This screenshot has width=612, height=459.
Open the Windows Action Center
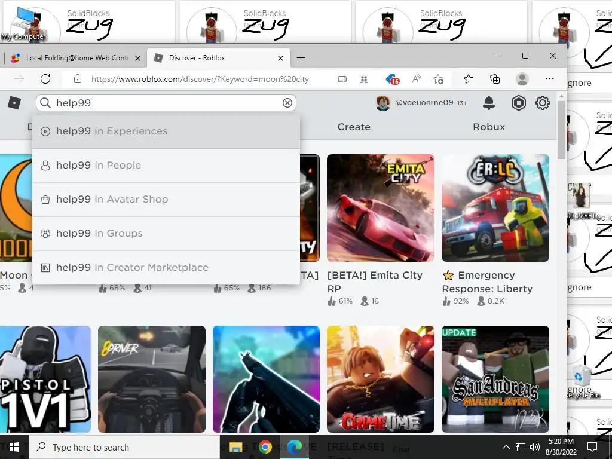592,447
